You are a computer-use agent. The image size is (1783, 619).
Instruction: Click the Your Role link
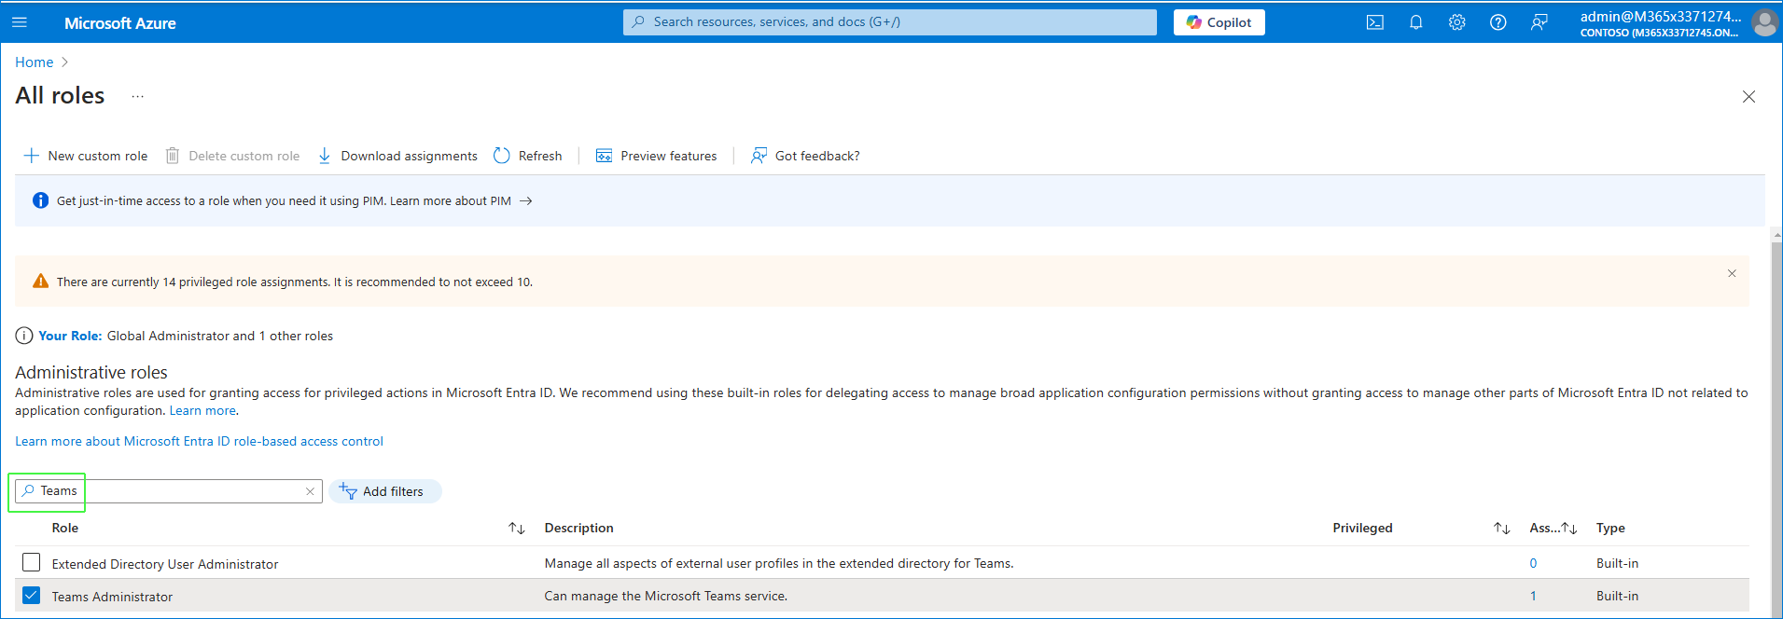(x=70, y=336)
